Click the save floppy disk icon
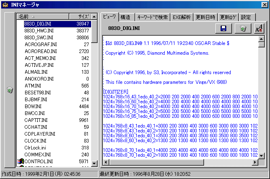Image resolution: width=270 pixels, height=179 pixels. pyautogui.click(x=223, y=28)
